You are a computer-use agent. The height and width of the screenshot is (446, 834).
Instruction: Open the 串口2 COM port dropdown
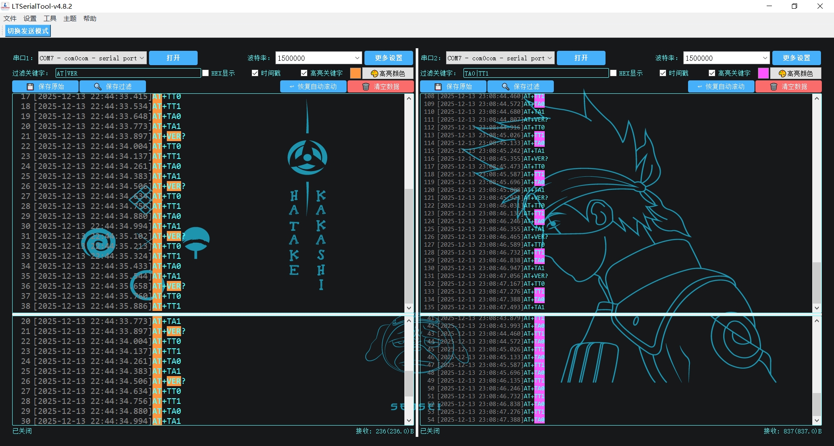[500, 58]
